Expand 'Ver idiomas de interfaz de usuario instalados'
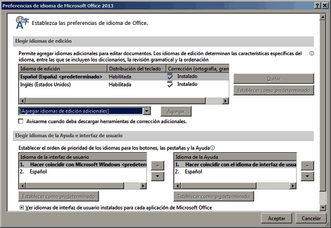Image resolution: width=331 pixels, height=228 pixels. 21,208
